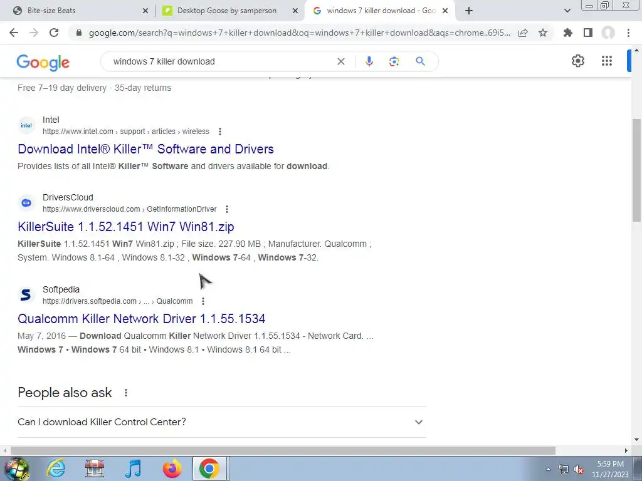Click the browser address bar URL

coord(299,33)
